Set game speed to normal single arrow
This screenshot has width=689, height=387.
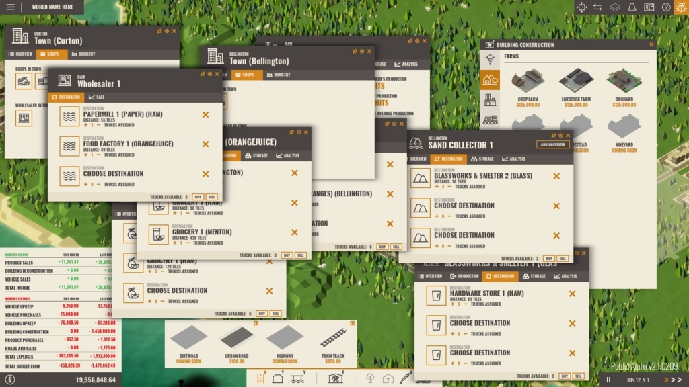pyautogui.click(x=666, y=380)
